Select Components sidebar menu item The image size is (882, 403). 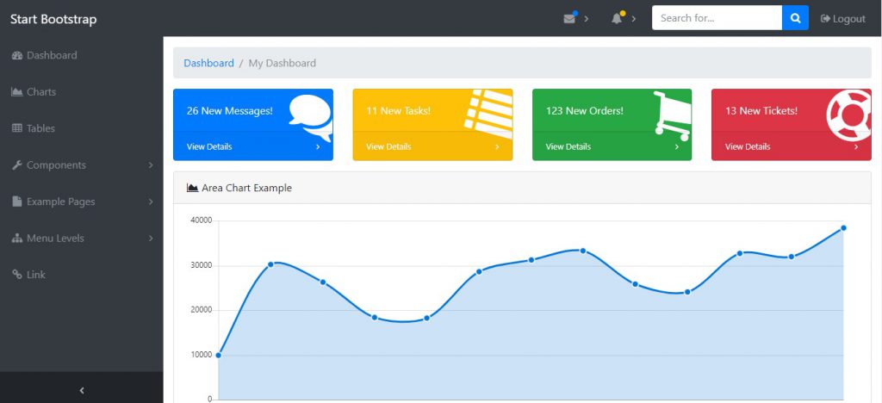pos(82,165)
